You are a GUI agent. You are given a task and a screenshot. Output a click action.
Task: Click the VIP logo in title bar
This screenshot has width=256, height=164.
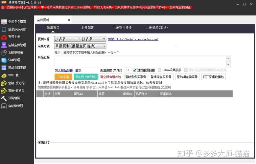[4, 2]
